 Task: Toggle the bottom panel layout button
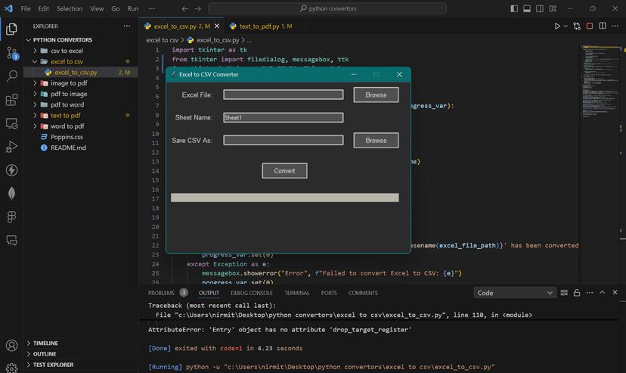pyautogui.click(x=526, y=8)
